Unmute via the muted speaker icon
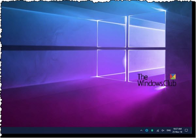Viewport: 196px width, 138px height. pos(163,131)
